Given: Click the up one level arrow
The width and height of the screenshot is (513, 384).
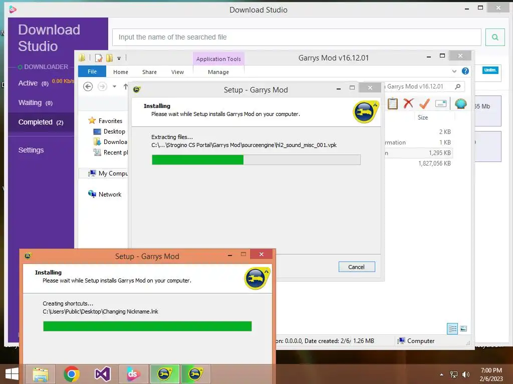Looking at the screenshot, I should coord(126,86).
